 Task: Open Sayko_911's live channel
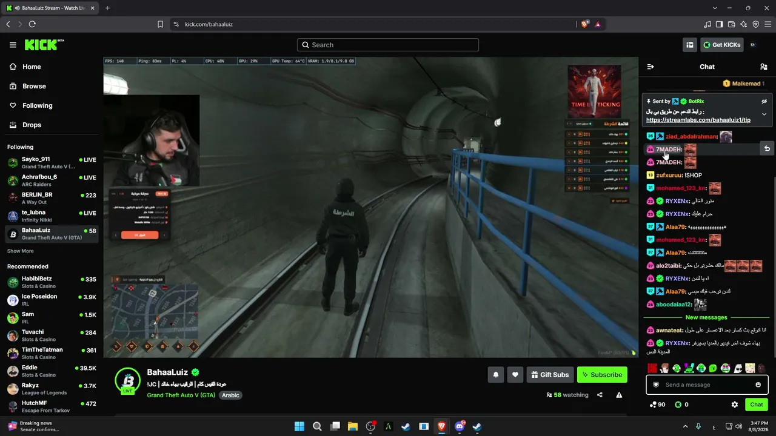coord(52,163)
